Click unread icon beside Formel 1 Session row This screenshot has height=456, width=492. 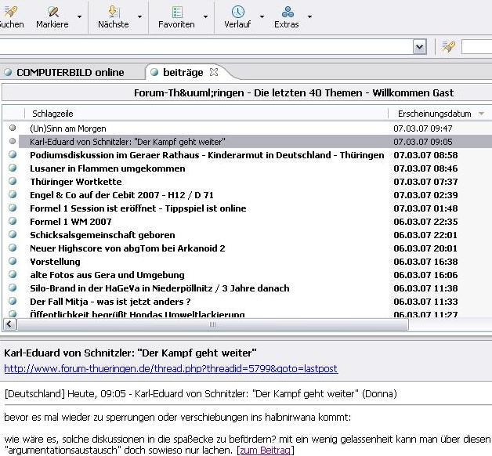(13, 208)
